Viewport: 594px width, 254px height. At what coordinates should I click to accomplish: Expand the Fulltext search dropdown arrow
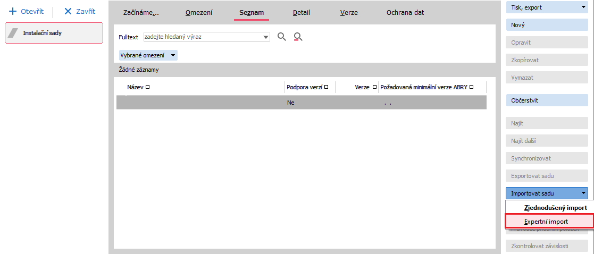tap(266, 37)
